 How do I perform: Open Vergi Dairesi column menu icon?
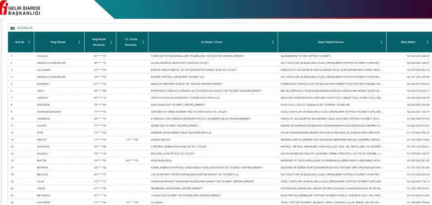80,42
